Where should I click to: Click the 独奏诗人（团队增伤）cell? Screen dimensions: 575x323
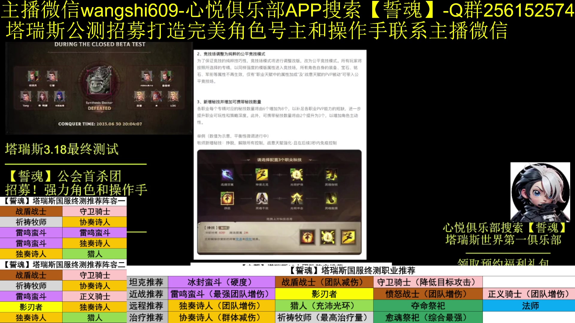(x=222, y=306)
